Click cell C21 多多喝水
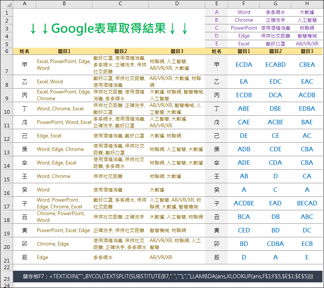324x288 pixels. coord(121,258)
